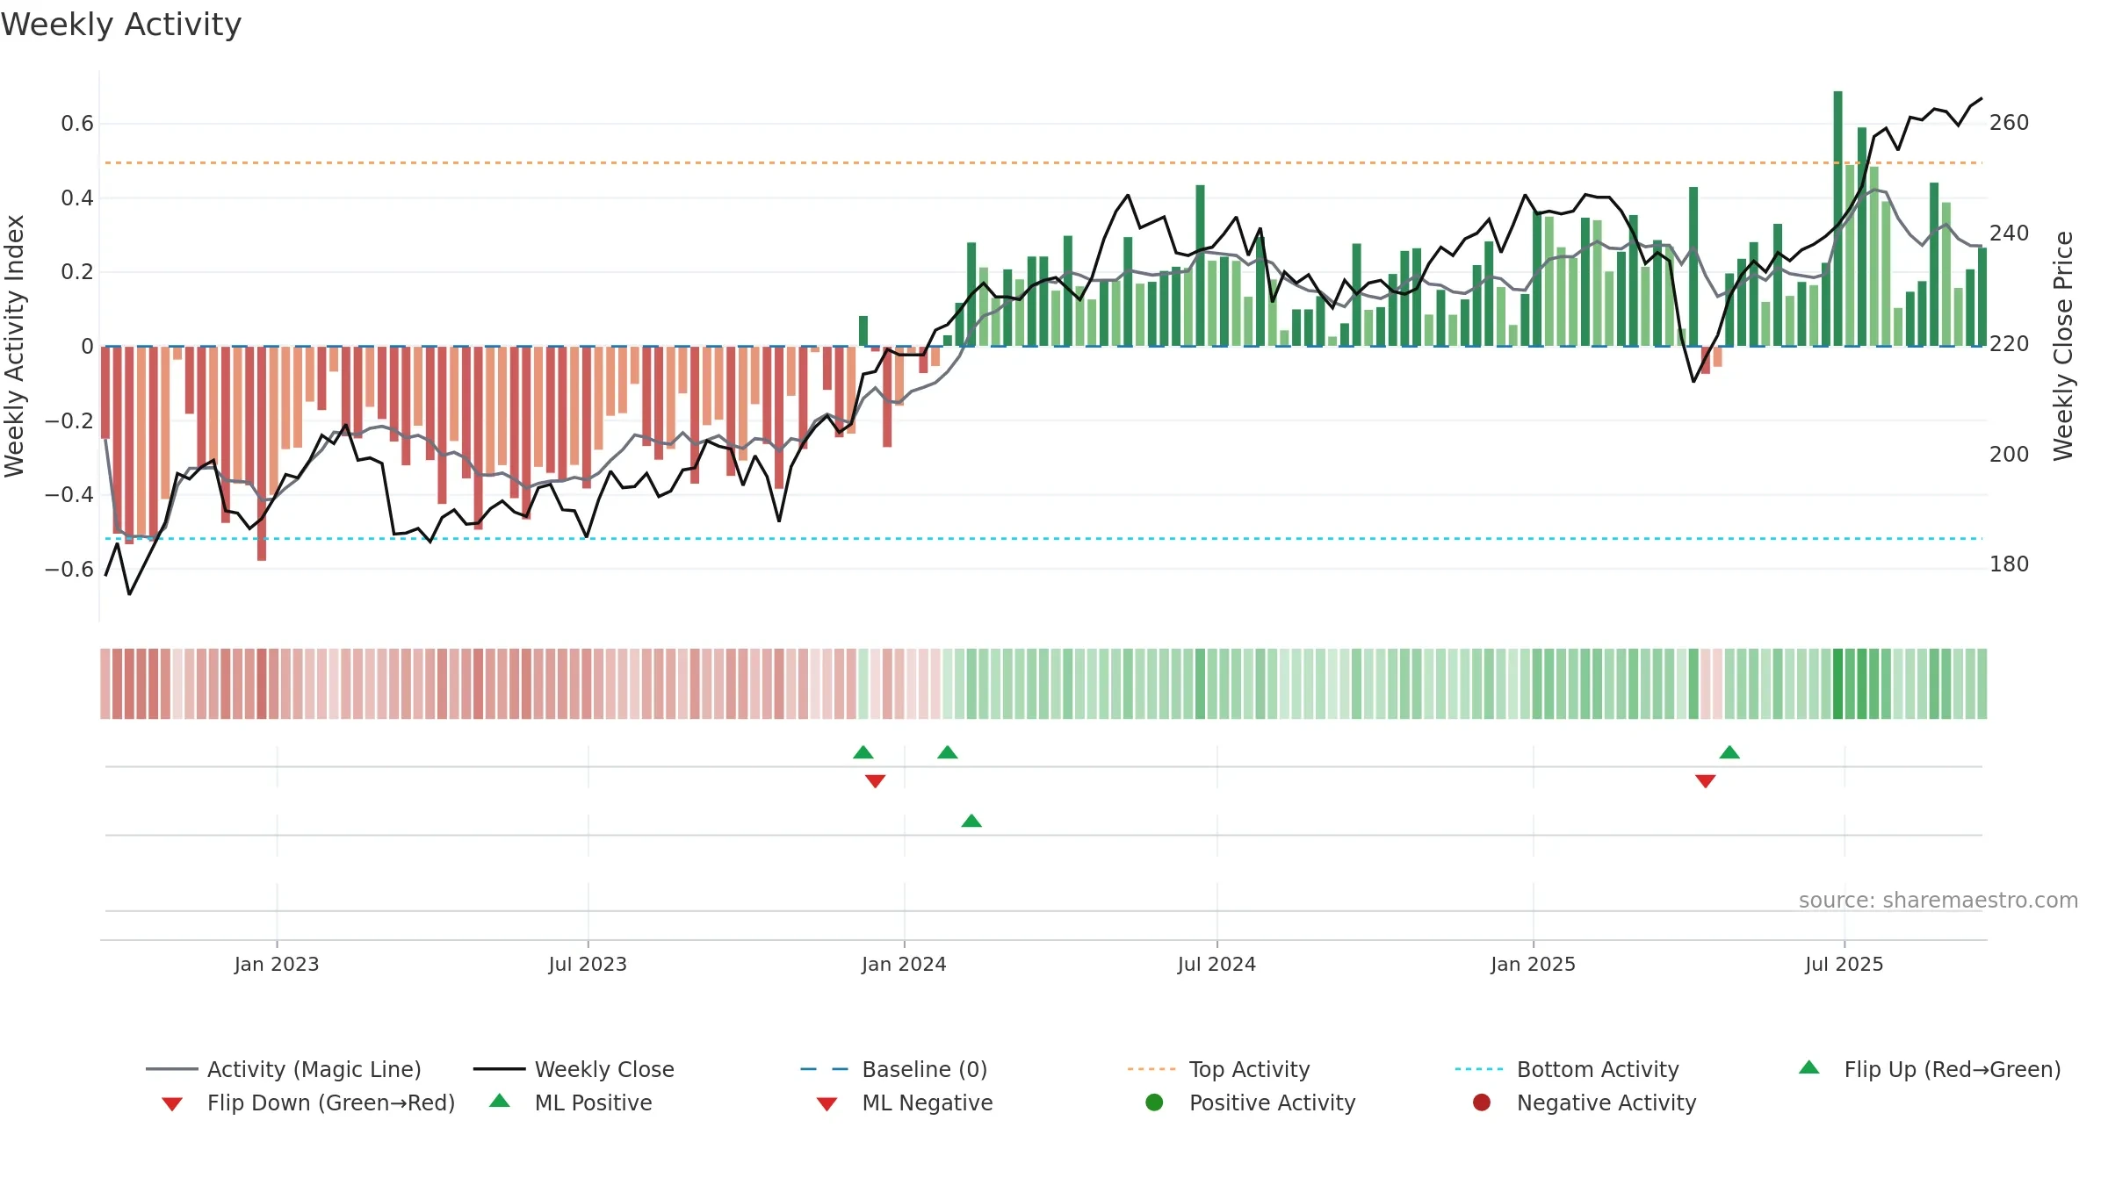This screenshot has height=1185, width=2108.
Task: Click the Bottom Activity cyan dotted icon
Action: [1480, 1069]
